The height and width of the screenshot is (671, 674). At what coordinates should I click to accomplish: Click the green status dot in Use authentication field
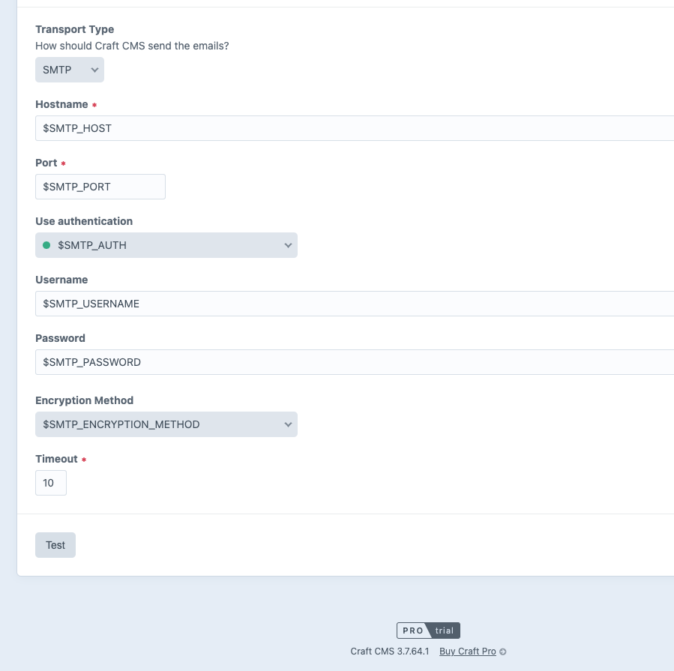pos(45,245)
